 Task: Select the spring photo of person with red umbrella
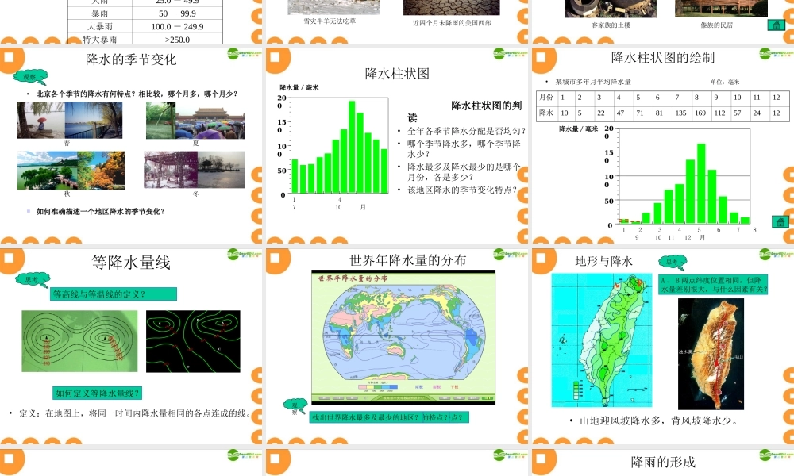(x=41, y=120)
